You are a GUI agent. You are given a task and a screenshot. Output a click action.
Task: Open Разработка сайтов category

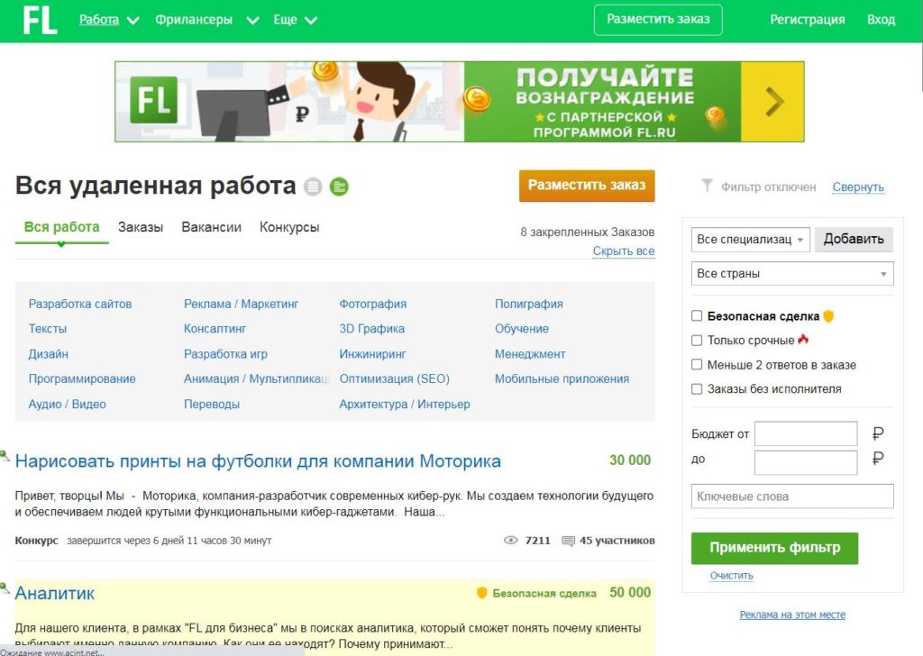coord(80,305)
